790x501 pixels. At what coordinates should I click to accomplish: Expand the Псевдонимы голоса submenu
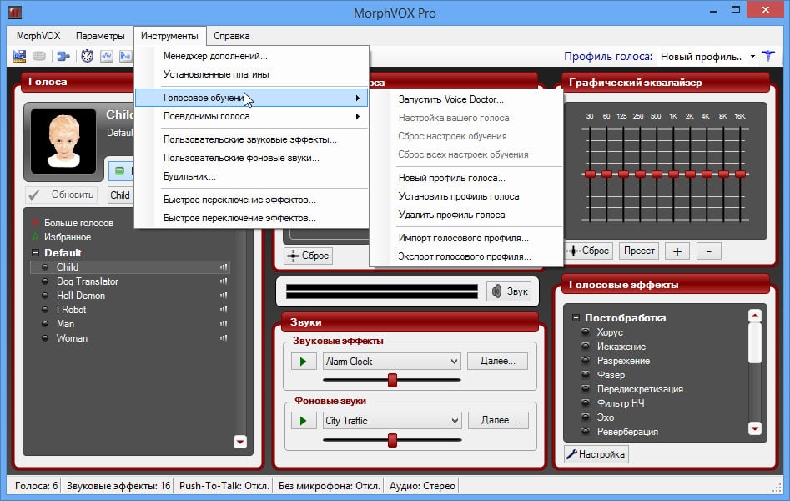pyautogui.click(x=251, y=116)
